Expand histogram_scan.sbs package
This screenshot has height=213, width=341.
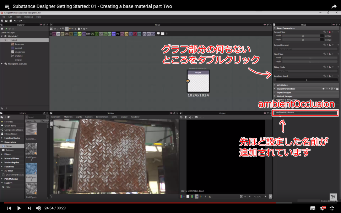coord(2,64)
